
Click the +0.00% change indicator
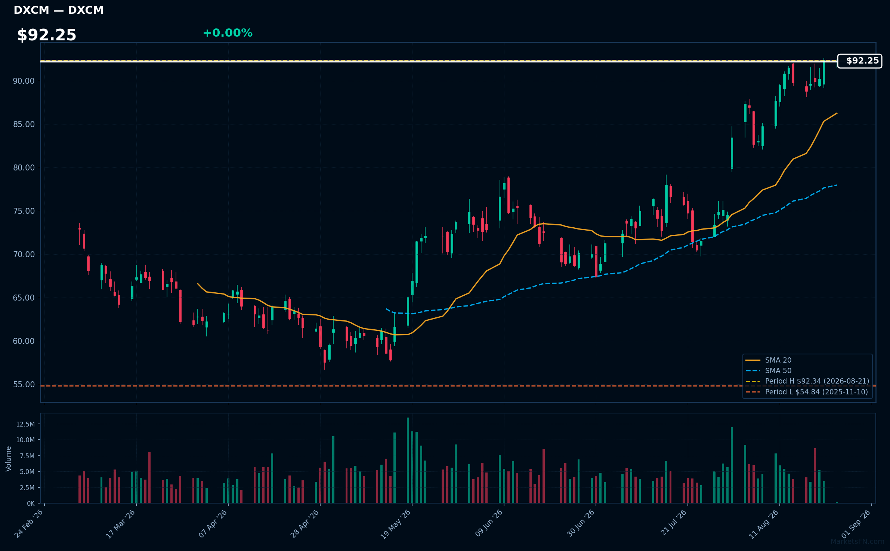[228, 33]
